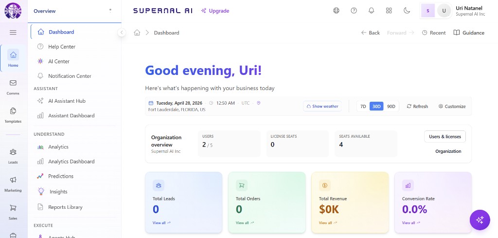Open the help question mark icon
Viewport: 498px width, 238px height.
point(354,11)
